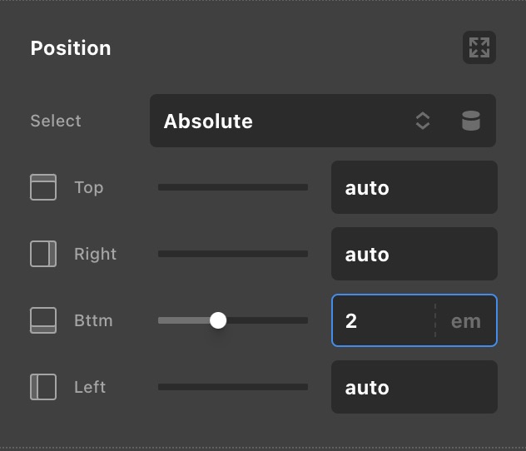The width and height of the screenshot is (526, 451).
Task: Click the Left position icon
Action: [43, 387]
